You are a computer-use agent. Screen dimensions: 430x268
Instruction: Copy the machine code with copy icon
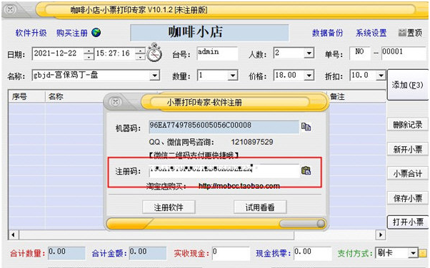pyautogui.click(x=306, y=127)
